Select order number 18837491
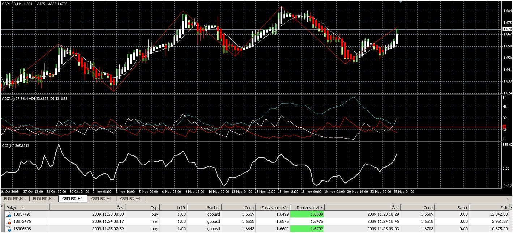This screenshot has height=233, width=513. 22,214
